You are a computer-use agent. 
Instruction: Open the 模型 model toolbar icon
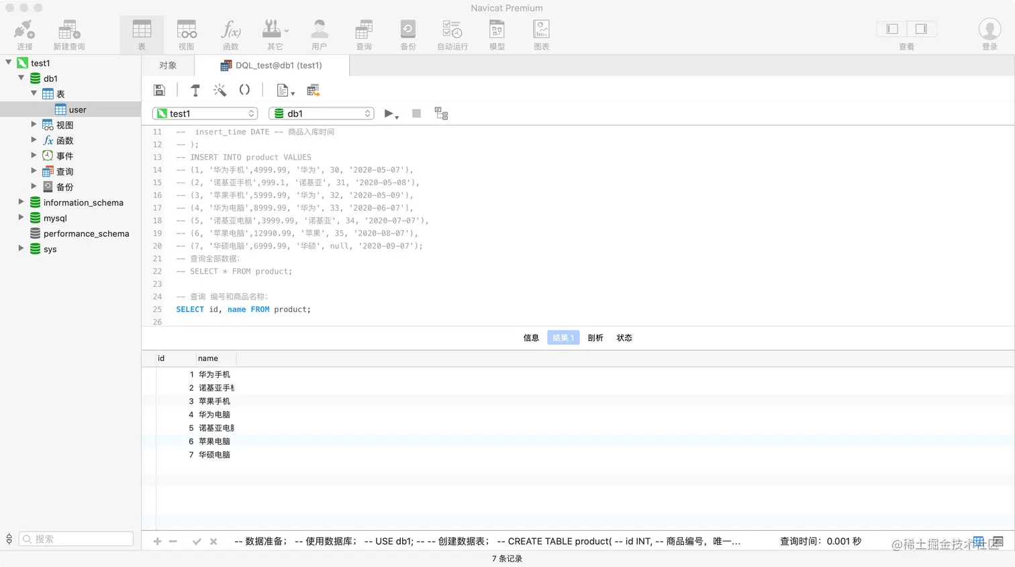coord(497,35)
